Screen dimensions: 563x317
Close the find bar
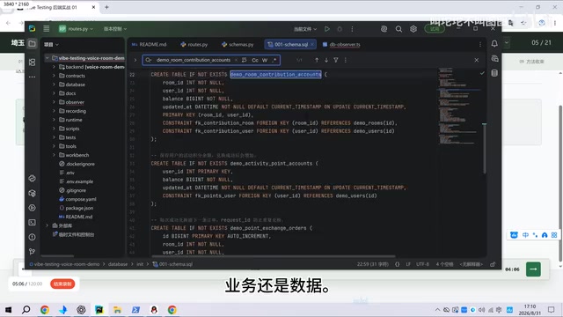pyautogui.click(x=477, y=60)
